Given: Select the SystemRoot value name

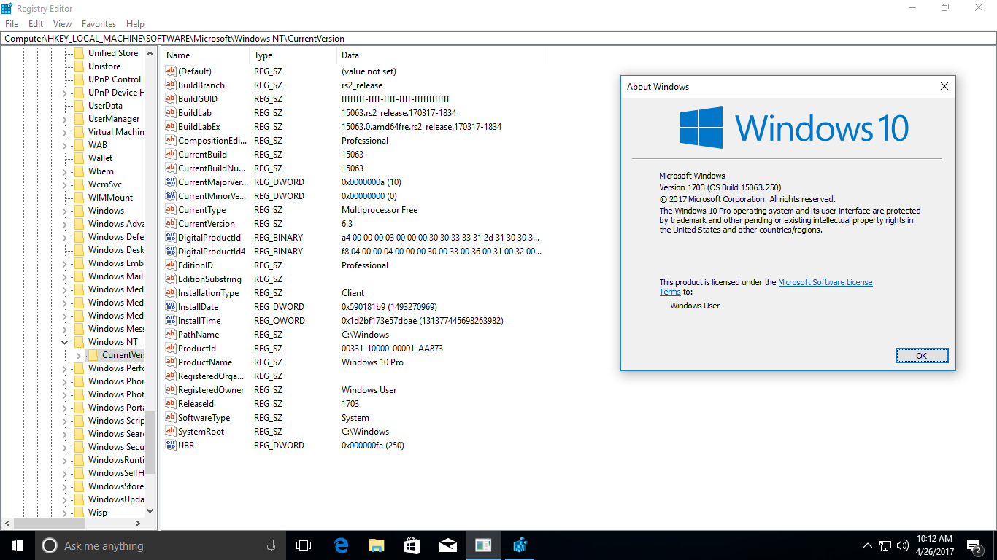Looking at the screenshot, I should (x=201, y=432).
